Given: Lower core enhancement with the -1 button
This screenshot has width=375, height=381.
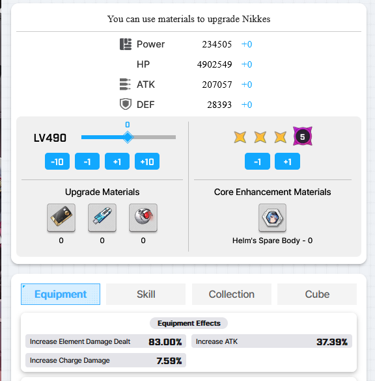Looking at the screenshot, I should point(257,161).
